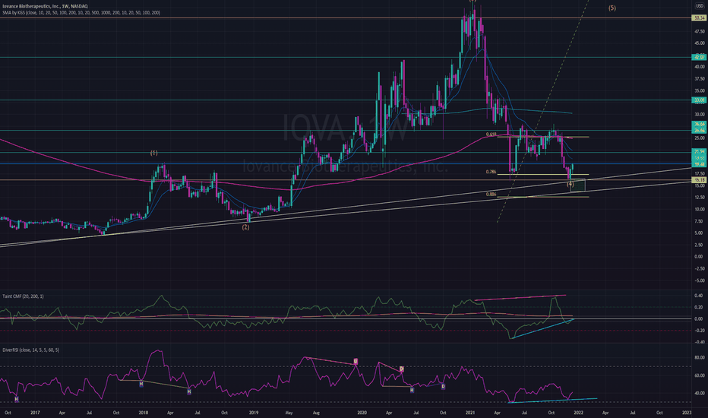The height and width of the screenshot is (418, 708).
Task: Click the 80.00 value on RSI scale
Action: [x=700, y=358]
